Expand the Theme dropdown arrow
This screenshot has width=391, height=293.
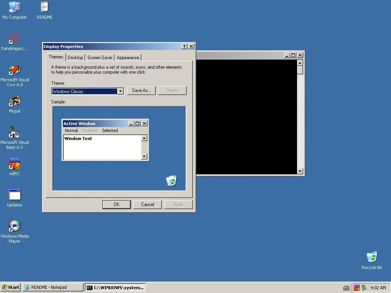pyautogui.click(x=120, y=92)
